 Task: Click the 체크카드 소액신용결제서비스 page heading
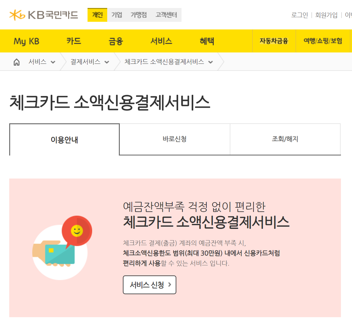[x=110, y=103]
